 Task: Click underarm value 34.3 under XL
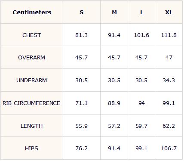tap(169, 80)
